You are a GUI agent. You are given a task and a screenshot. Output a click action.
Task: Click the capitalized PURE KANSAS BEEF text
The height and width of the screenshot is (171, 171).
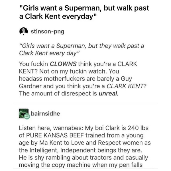pos(55,135)
